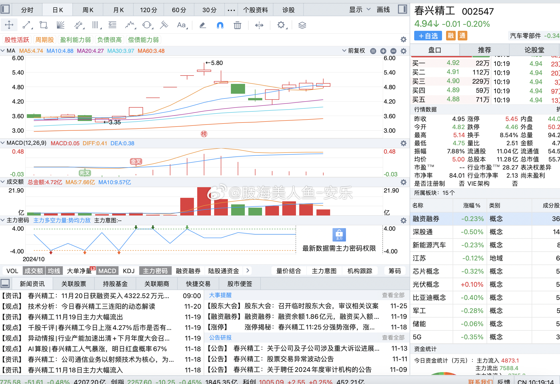Select the rectangle drawing tool
The height and width of the screenshot is (384, 560).
tap(44, 25)
